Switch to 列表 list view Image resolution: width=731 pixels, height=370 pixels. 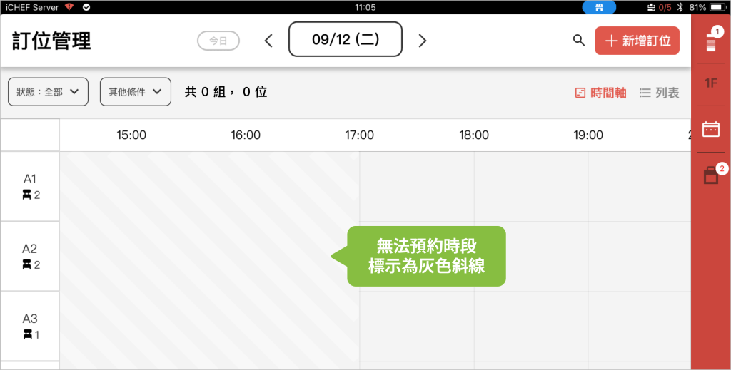pos(659,93)
